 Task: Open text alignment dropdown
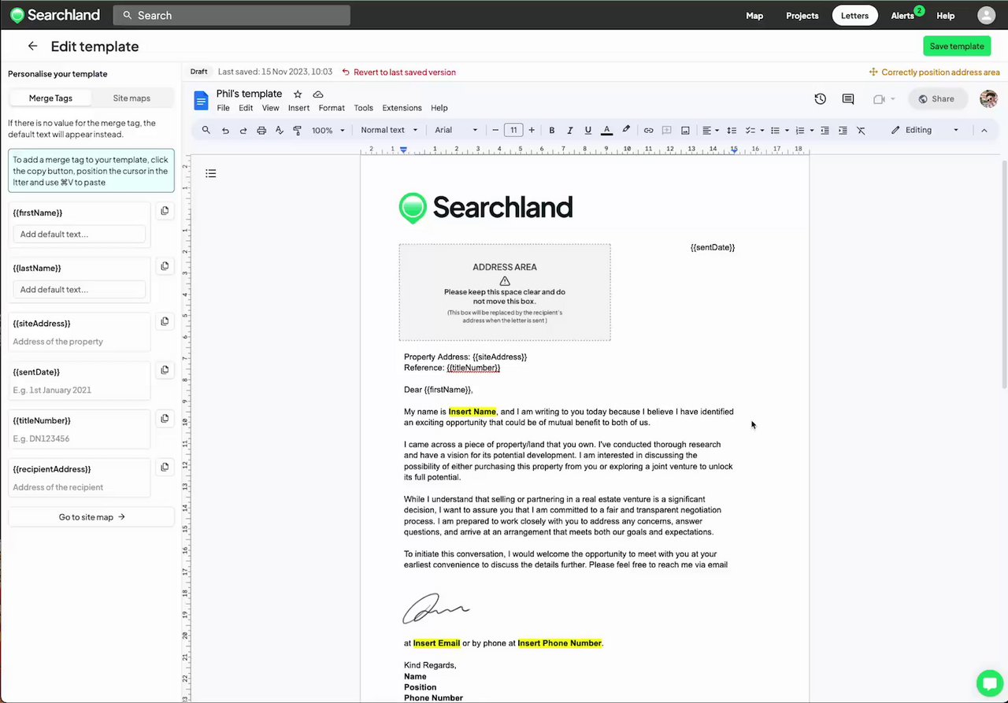[x=710, y=130]
